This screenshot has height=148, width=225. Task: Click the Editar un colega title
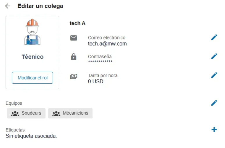(x=40, y=6)
